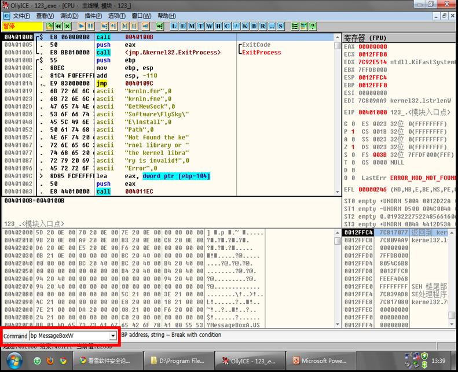This screenshot has width=458, height=372.
Task: Click the Close program X icon
Action: coord(68,26)
